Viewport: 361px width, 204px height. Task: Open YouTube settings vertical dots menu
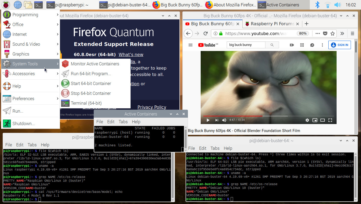pos(322,45)
